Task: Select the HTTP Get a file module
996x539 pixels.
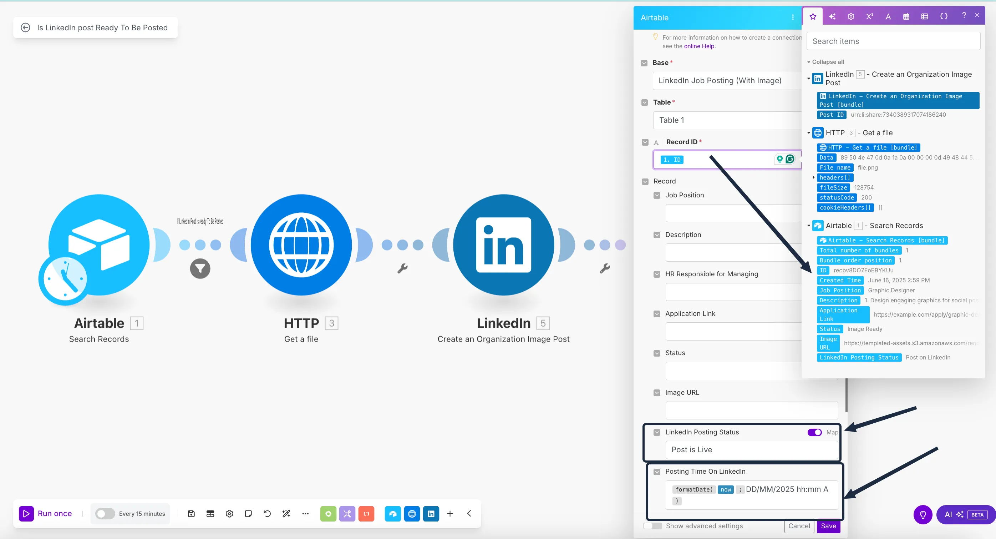Action: point(301,245)
